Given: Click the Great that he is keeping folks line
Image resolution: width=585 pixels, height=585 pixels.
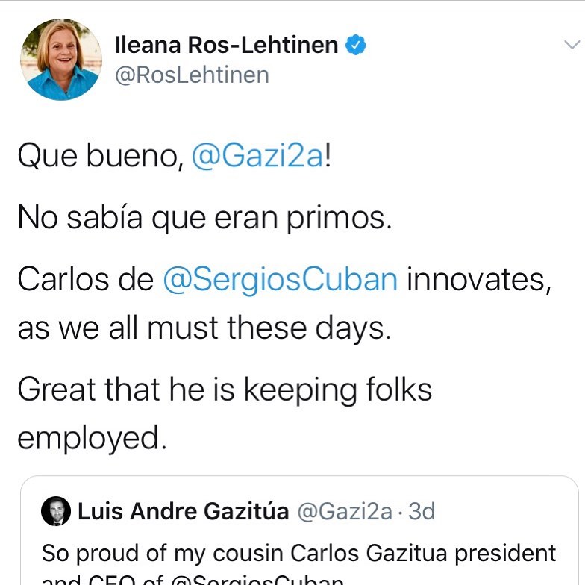Looking at the screenshot, I should (x=225, y=390).
